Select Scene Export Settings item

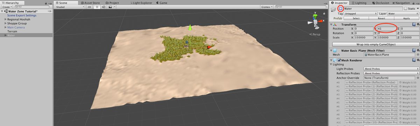point(22,15)
